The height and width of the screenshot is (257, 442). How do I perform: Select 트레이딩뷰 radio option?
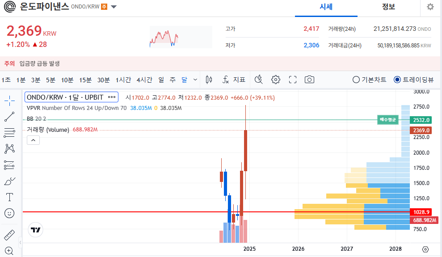click(x=413, y=80)
